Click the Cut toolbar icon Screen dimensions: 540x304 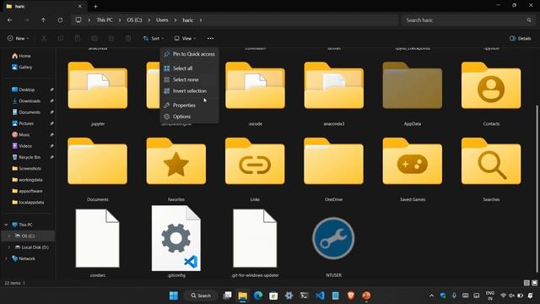click(x=44, y=38)
